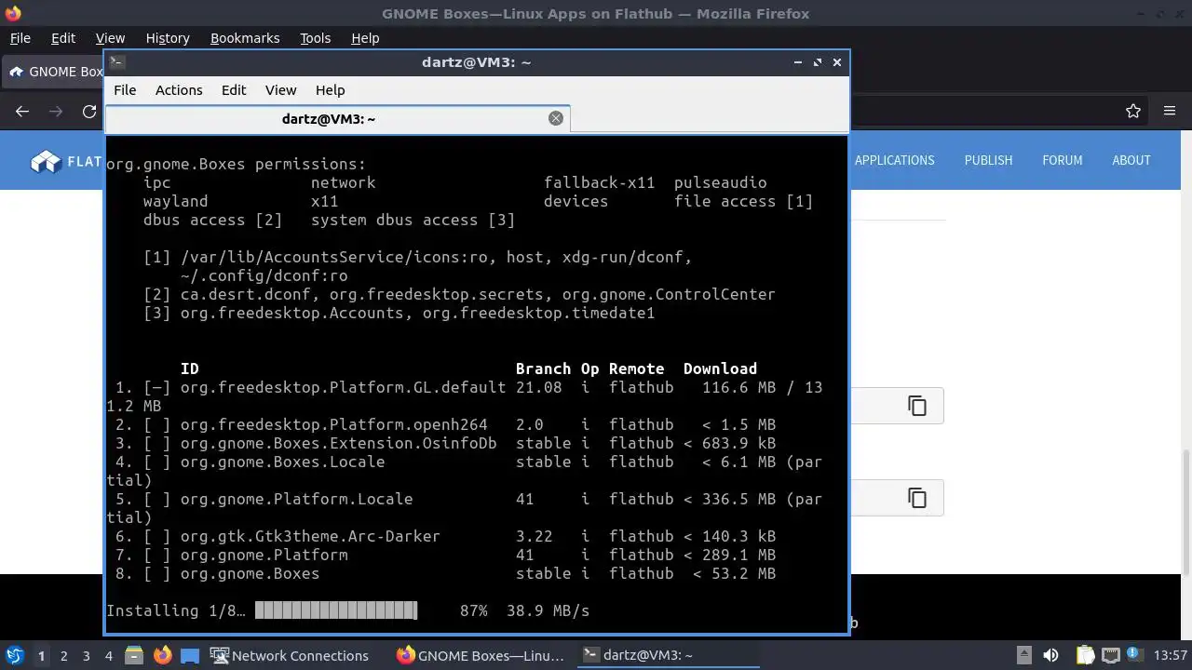The width and height of the screenshot is (1192, 670).
Task: Open ABOUT link on Flathub
Action: [1131, 160]
